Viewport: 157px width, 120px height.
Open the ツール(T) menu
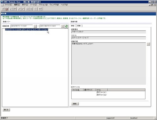pos(33,5)
